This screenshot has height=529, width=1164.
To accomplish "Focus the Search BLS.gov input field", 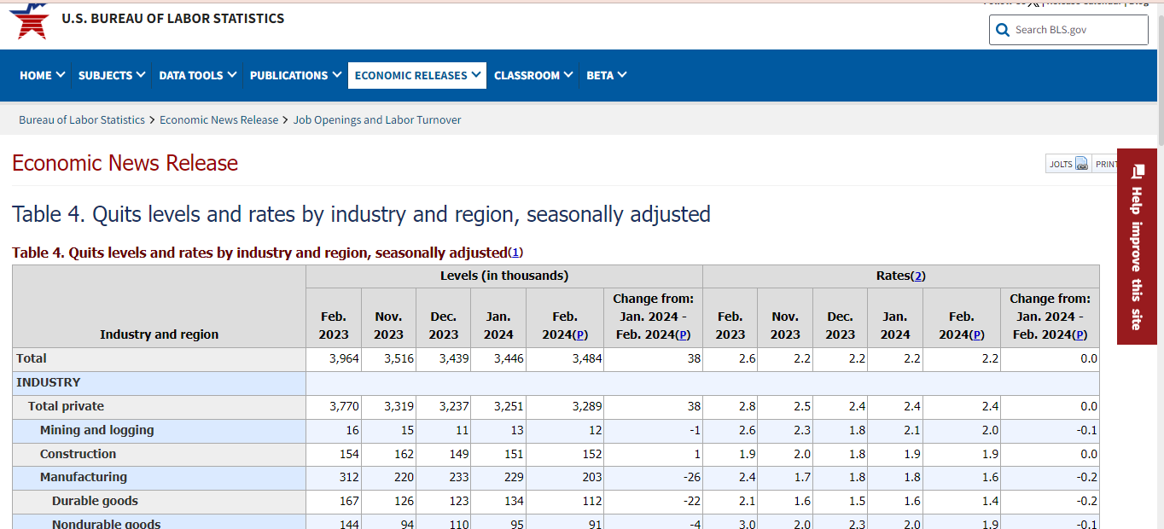I will (x=1068, y=30).
